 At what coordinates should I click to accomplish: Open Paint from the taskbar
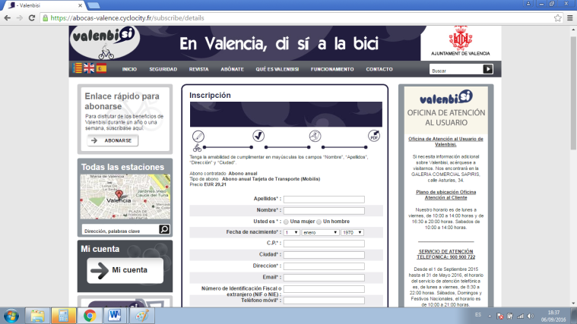pyautogui.click(x=141, y=316)
